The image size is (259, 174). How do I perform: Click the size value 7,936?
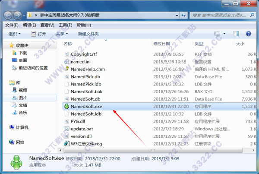tap(247, 99)
